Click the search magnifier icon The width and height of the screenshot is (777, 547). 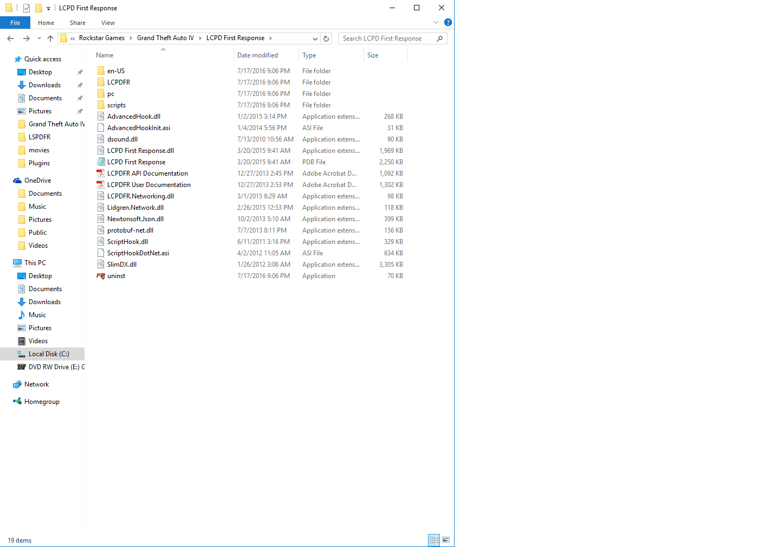point(439,38)
